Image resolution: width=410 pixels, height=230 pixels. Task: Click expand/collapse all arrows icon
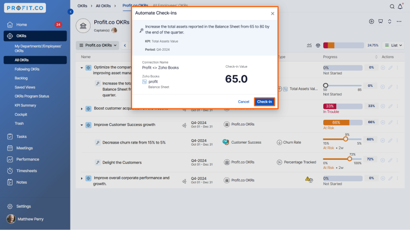[x=389, y=21]
